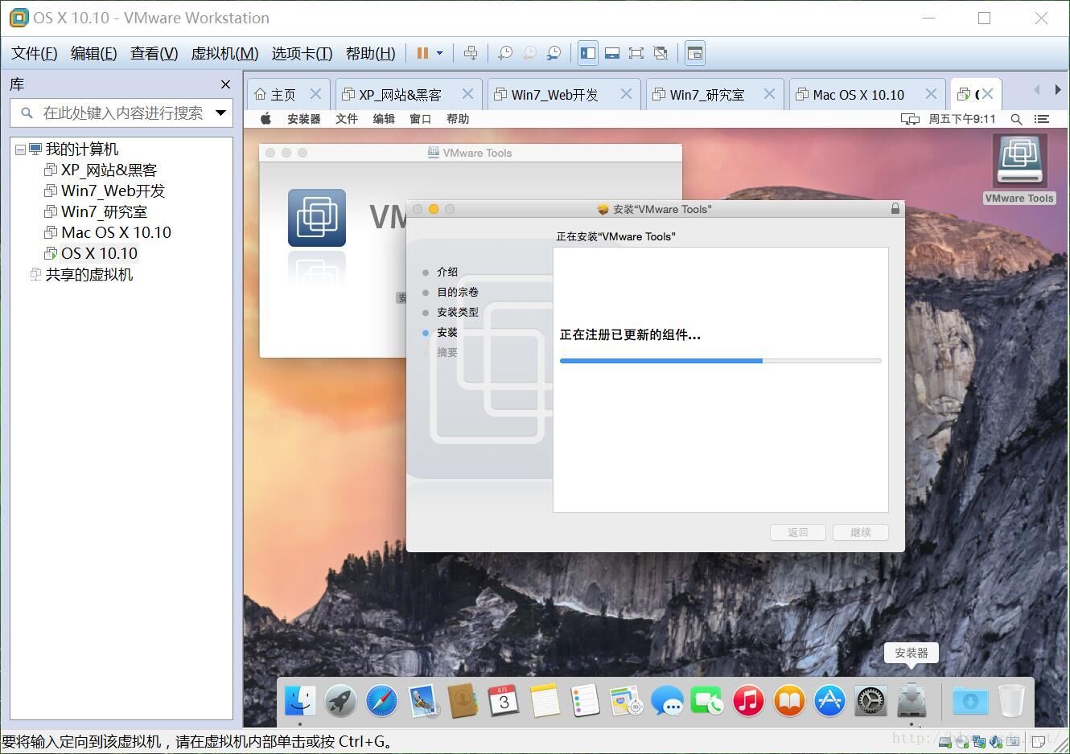Close the 库 library panel

[x=225, y=84]
